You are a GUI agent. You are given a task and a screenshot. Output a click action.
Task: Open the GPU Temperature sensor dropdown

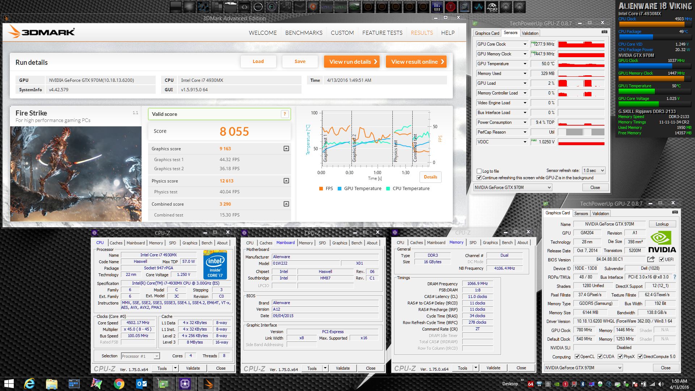click(x=525, y=64)
